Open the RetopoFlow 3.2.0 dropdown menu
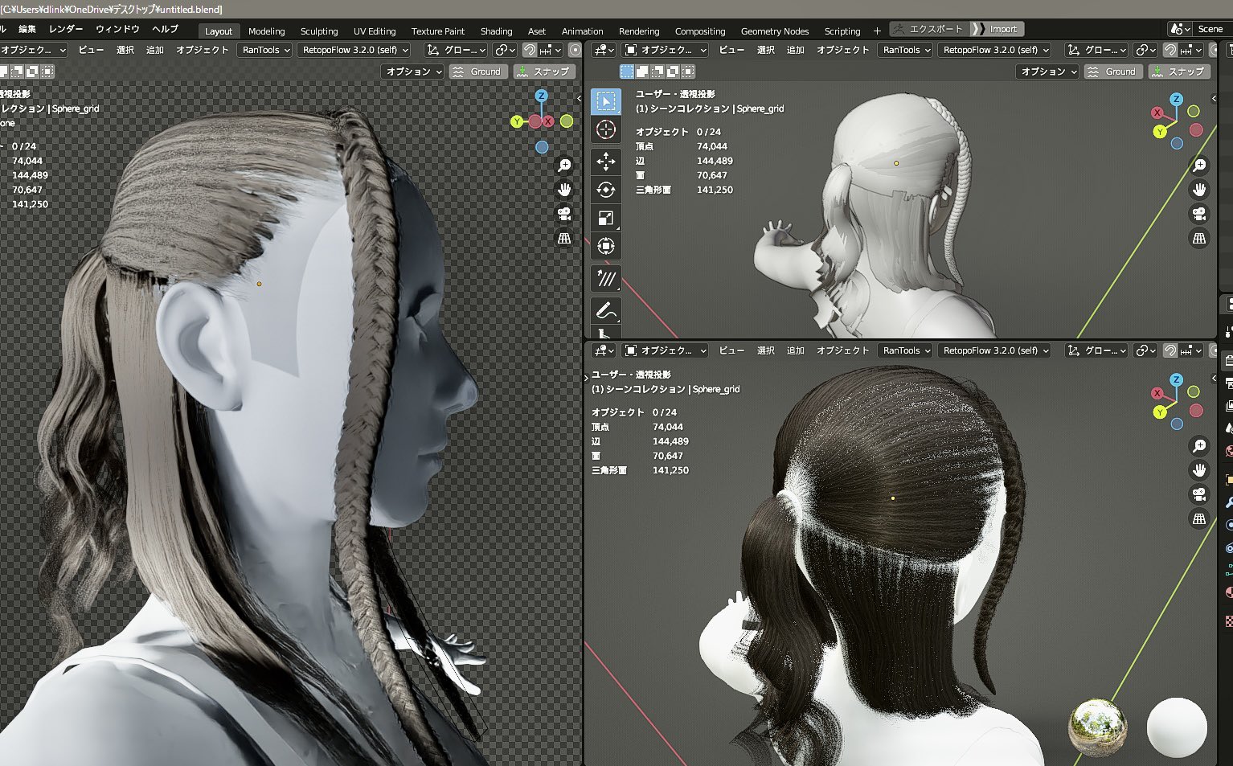This screenshot has height=766, width=1233. coord(353,50)
